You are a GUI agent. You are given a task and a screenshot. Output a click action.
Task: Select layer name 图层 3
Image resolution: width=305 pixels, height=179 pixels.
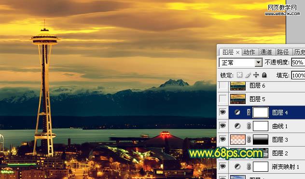tap(280, 140)
